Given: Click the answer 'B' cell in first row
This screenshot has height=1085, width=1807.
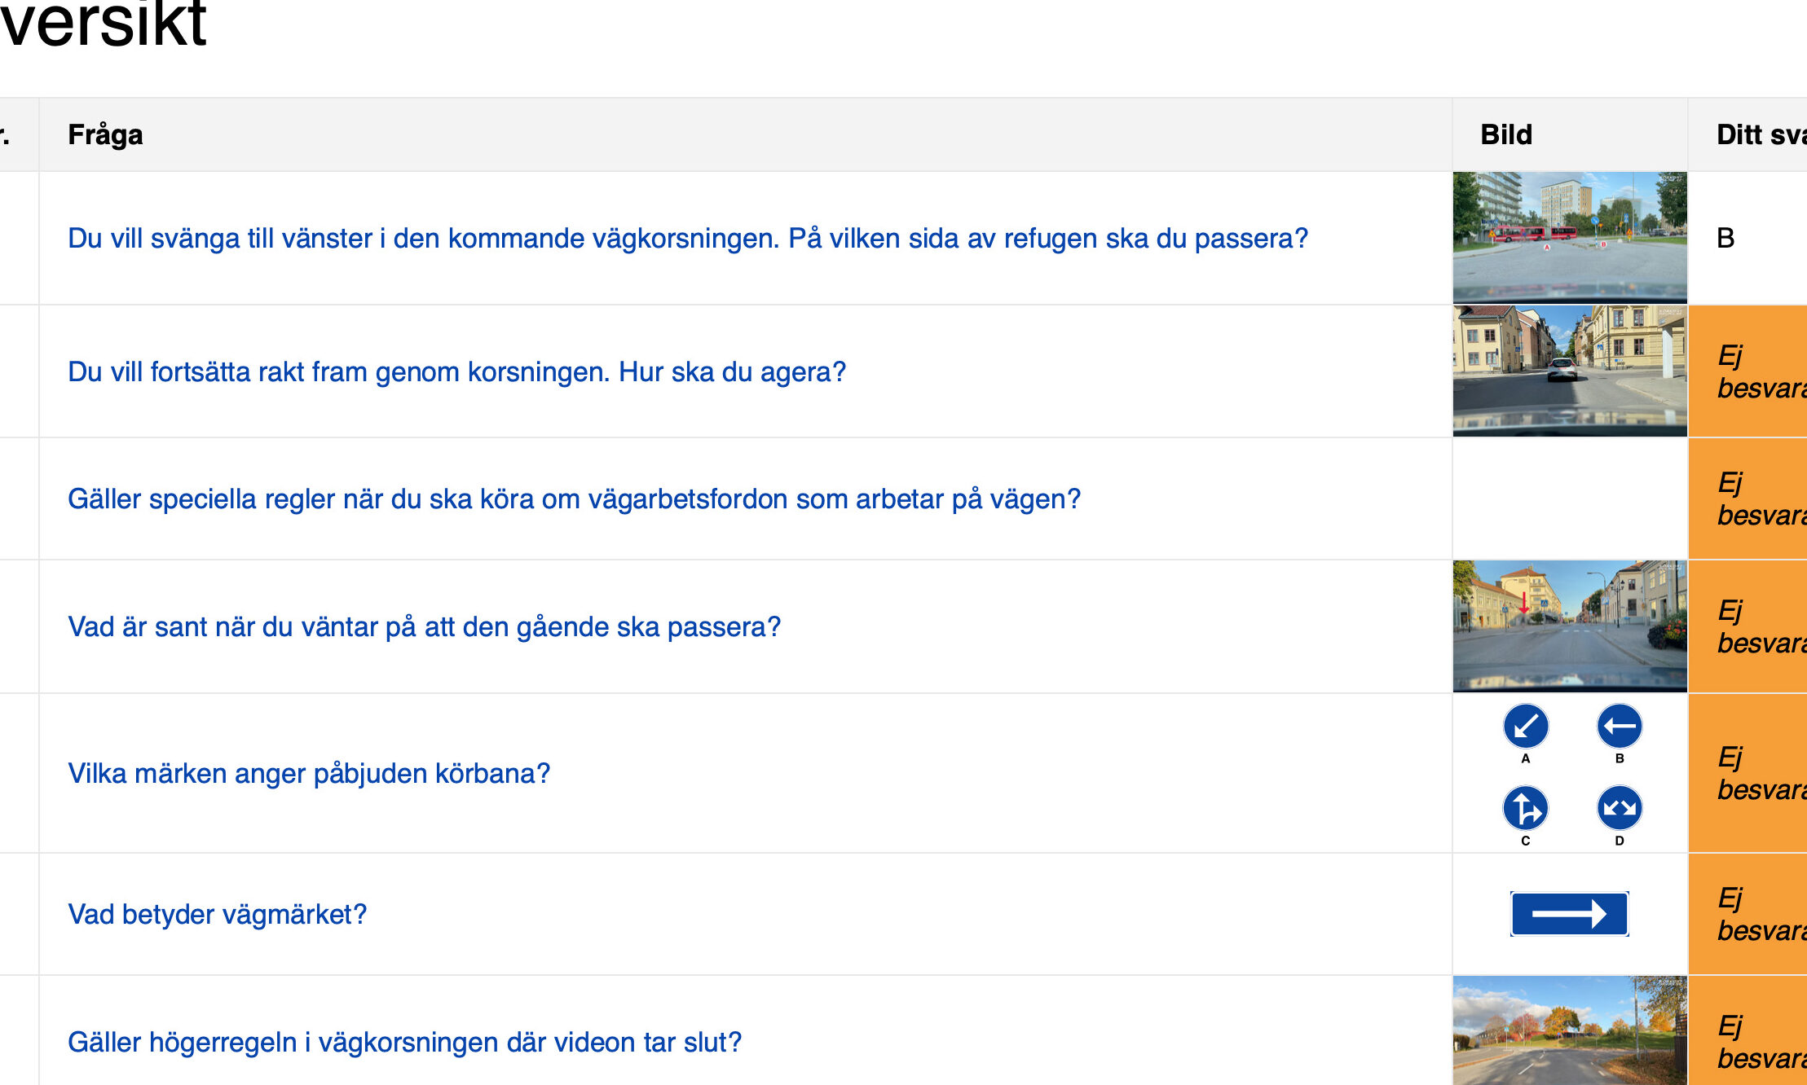Looking at the screenshot, I should click(x=1748, y=238).
